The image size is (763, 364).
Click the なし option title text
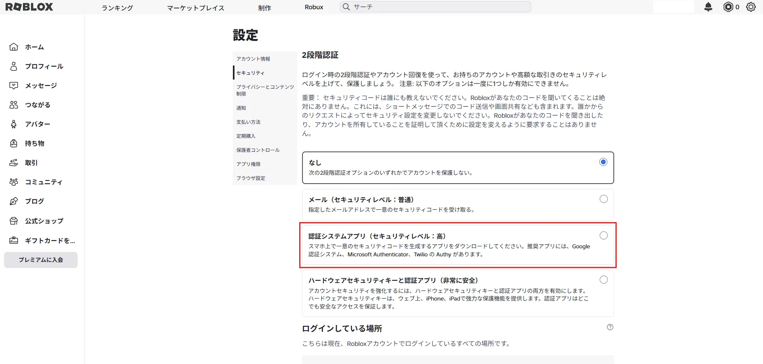click(315, 163)
